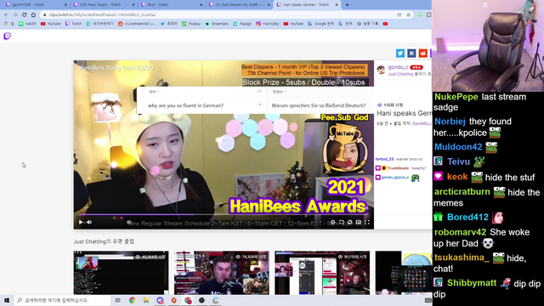This screenshot has width=544, height=306.
Task: Switch to the OTK Fever Dream tab
Action: pos(103,5)
